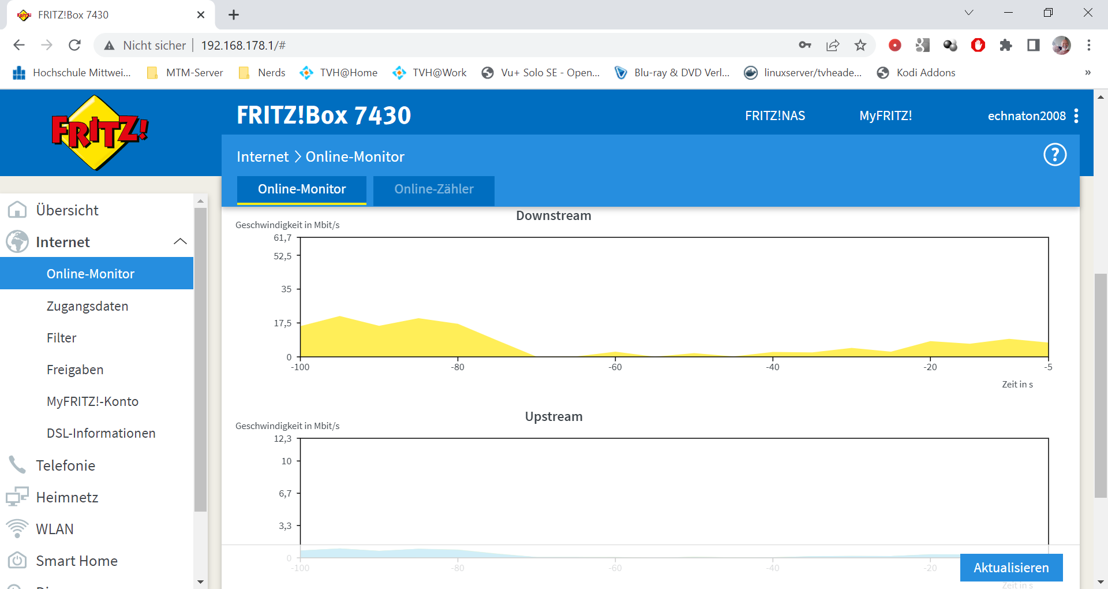This screenshot has height=589, width=1108.
Task: Open TVH@Home bookmark
Action: [339, 73]
